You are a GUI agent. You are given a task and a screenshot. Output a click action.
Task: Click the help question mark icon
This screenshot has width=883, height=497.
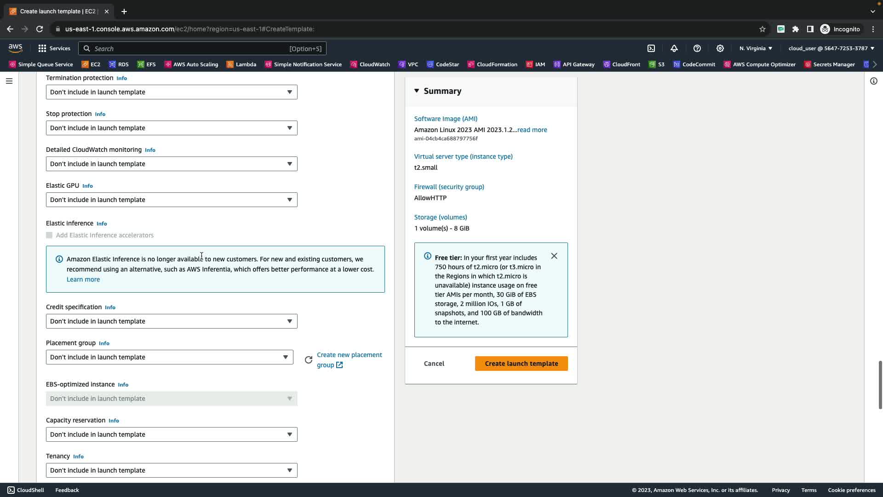point(697,48)
